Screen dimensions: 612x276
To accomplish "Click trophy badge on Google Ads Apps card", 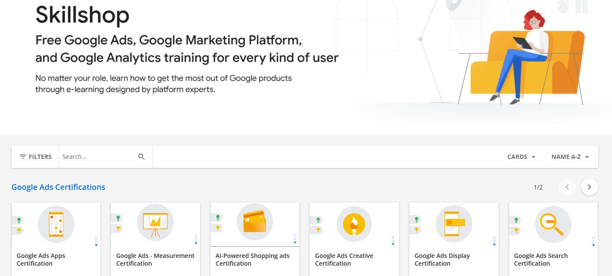I will [19, 231].
